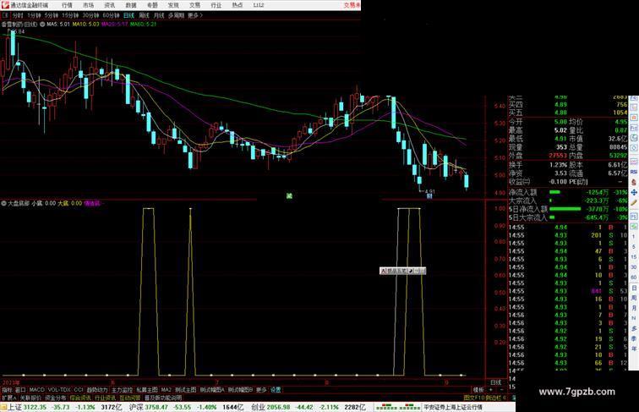Open the 市场 menu
Viewport: 639px width, 412px height.
tap(88, 5)
